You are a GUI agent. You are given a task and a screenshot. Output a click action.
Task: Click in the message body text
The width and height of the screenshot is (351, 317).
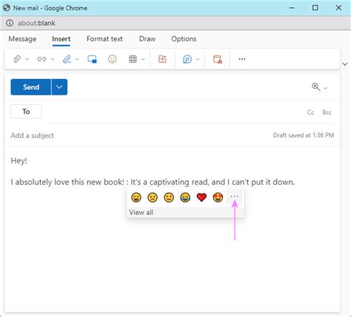pyautogui.click(x=153, y=182)
